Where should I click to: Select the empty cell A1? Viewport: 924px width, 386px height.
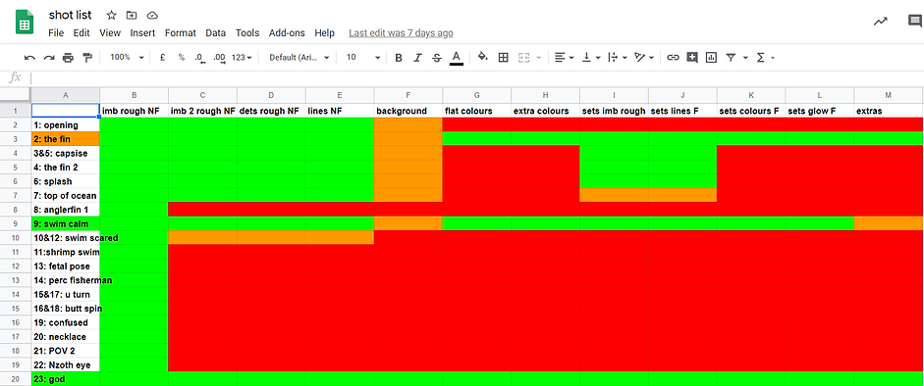(66, 111)
